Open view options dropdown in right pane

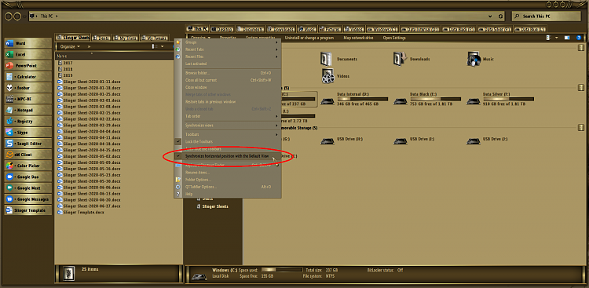click(556, 38)
